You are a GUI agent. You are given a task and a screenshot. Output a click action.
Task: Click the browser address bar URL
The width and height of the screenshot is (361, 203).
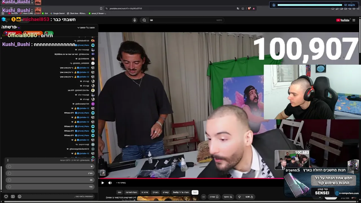(126, 8)
